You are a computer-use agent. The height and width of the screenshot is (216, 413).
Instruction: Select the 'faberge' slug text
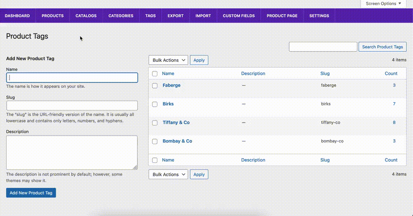(x=328, y=85)
